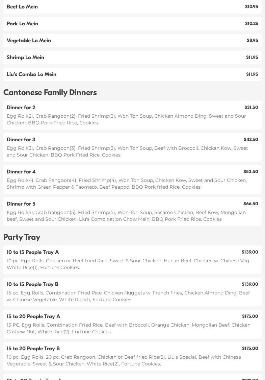Choose the Dinner for 4 option

click(21, 172)
